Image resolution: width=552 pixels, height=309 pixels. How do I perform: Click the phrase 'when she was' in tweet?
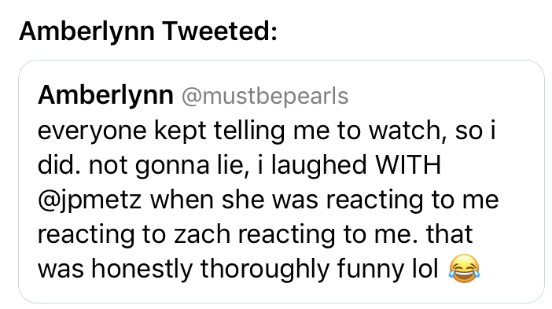[234, 200]
